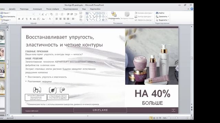This screenshot has width=220, height=123.
Task: Apply bulleted list
Action: click(57, 14)
